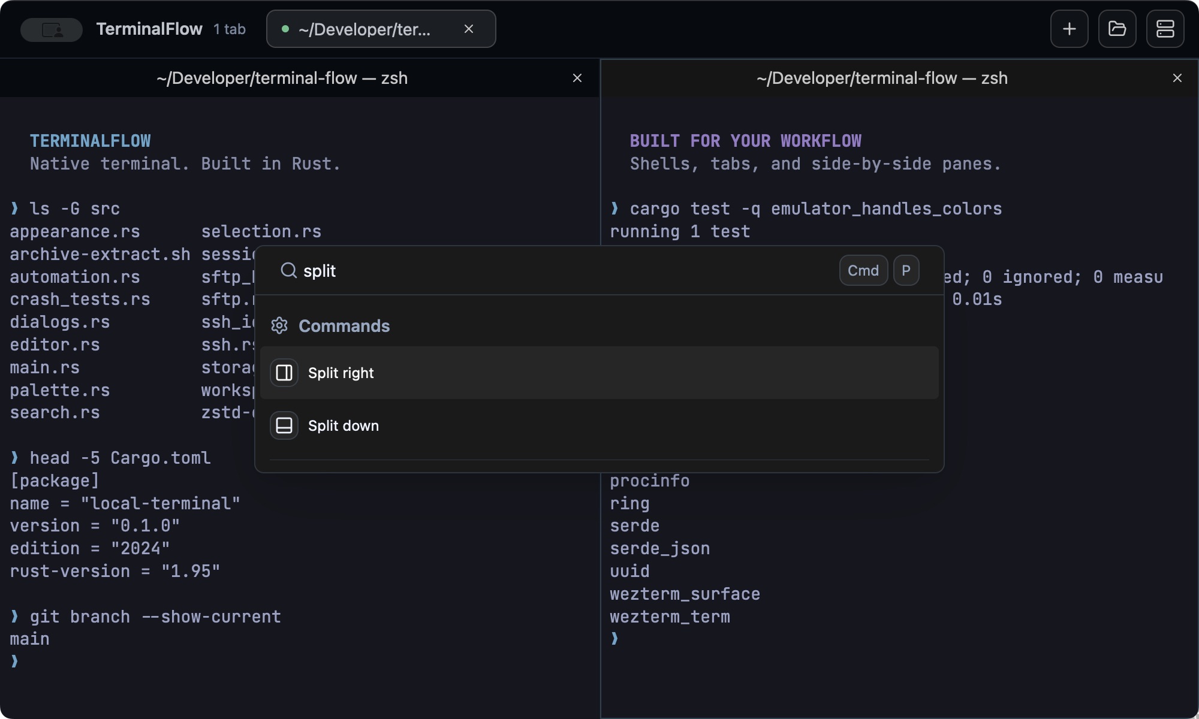Click the Cmd key hint badge

[863, 270]
